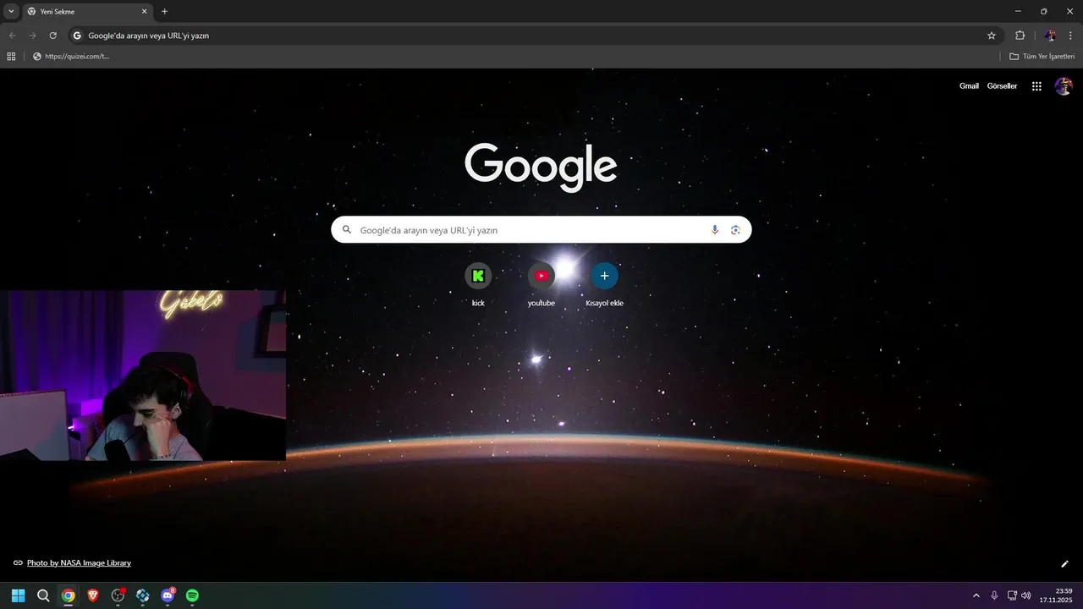Open the Google apps launcher grid
This screenshot has height=609, width=1083.
[x=1036, y=86]
